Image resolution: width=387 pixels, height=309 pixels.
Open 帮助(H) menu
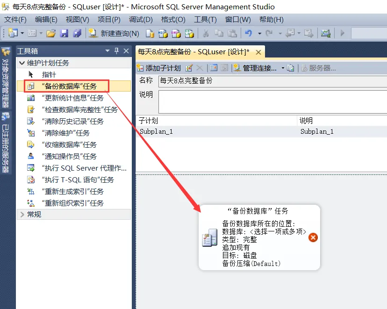271,20
